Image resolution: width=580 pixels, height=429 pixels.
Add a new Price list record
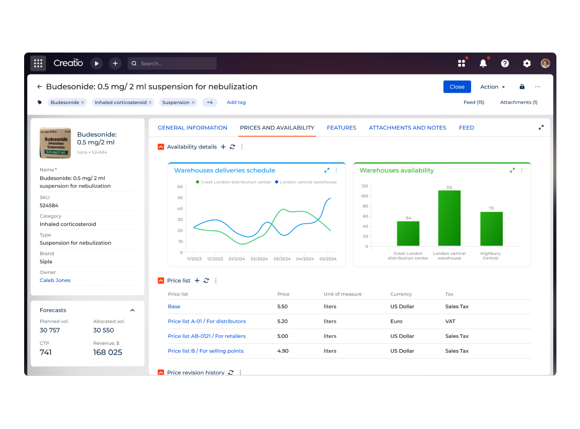tap(197, 280)
